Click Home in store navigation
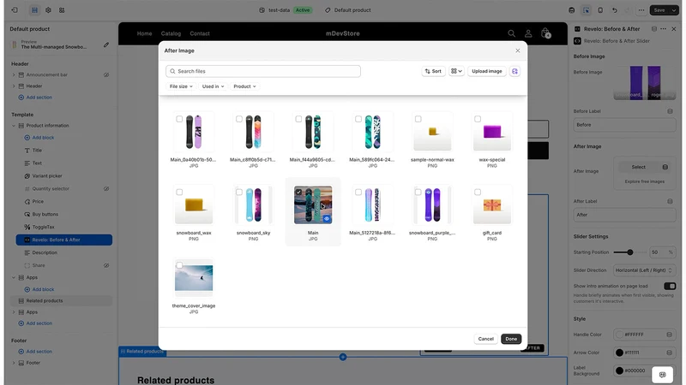The image size is (686, 385). click(x=144, y=33)
